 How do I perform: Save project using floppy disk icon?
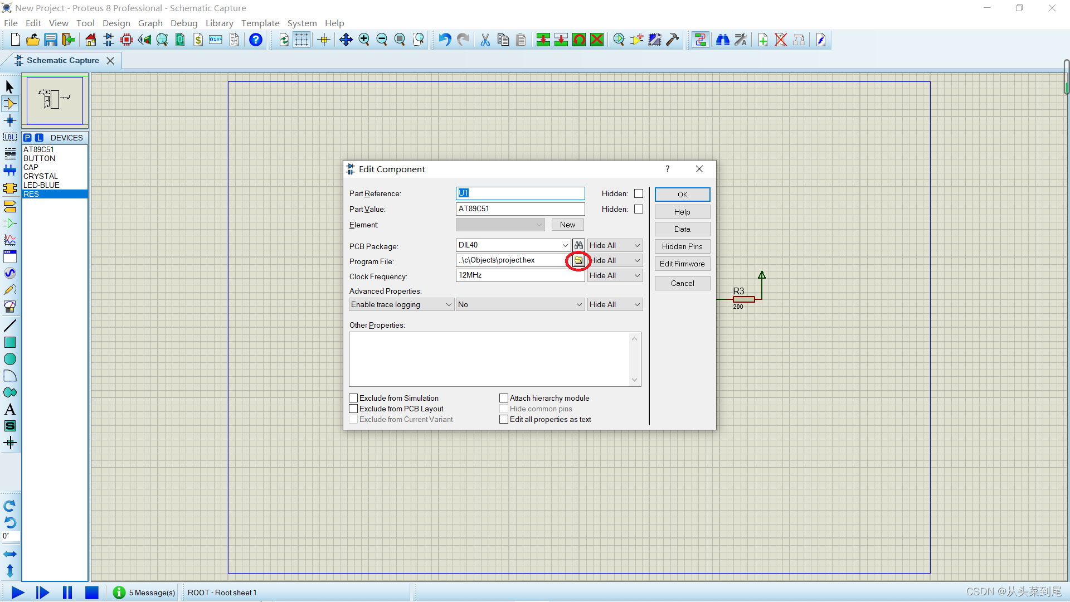[51, 40]
